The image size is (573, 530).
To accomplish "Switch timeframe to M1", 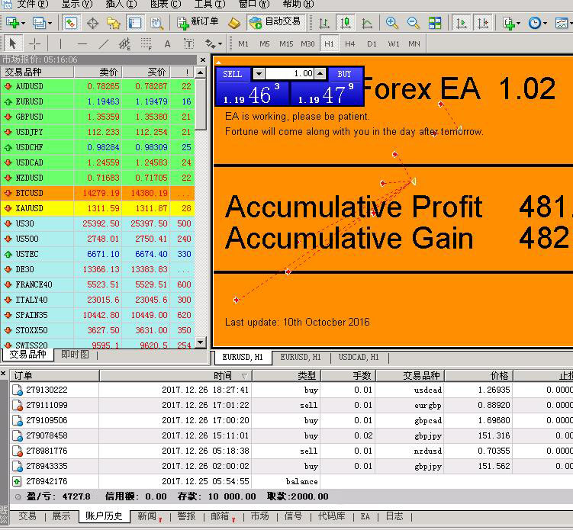I will tap(243, 43).
